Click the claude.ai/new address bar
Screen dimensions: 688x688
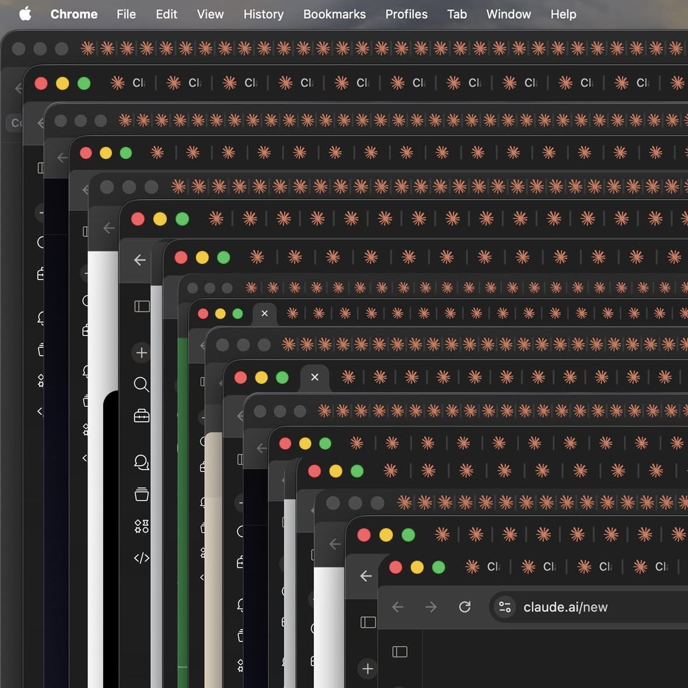coord(588,607)
